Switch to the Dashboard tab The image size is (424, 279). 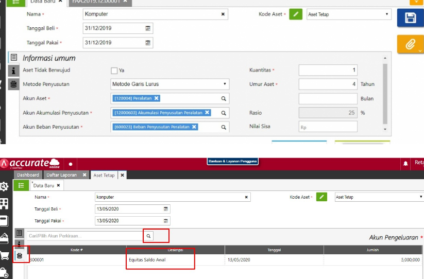point(28,175)
